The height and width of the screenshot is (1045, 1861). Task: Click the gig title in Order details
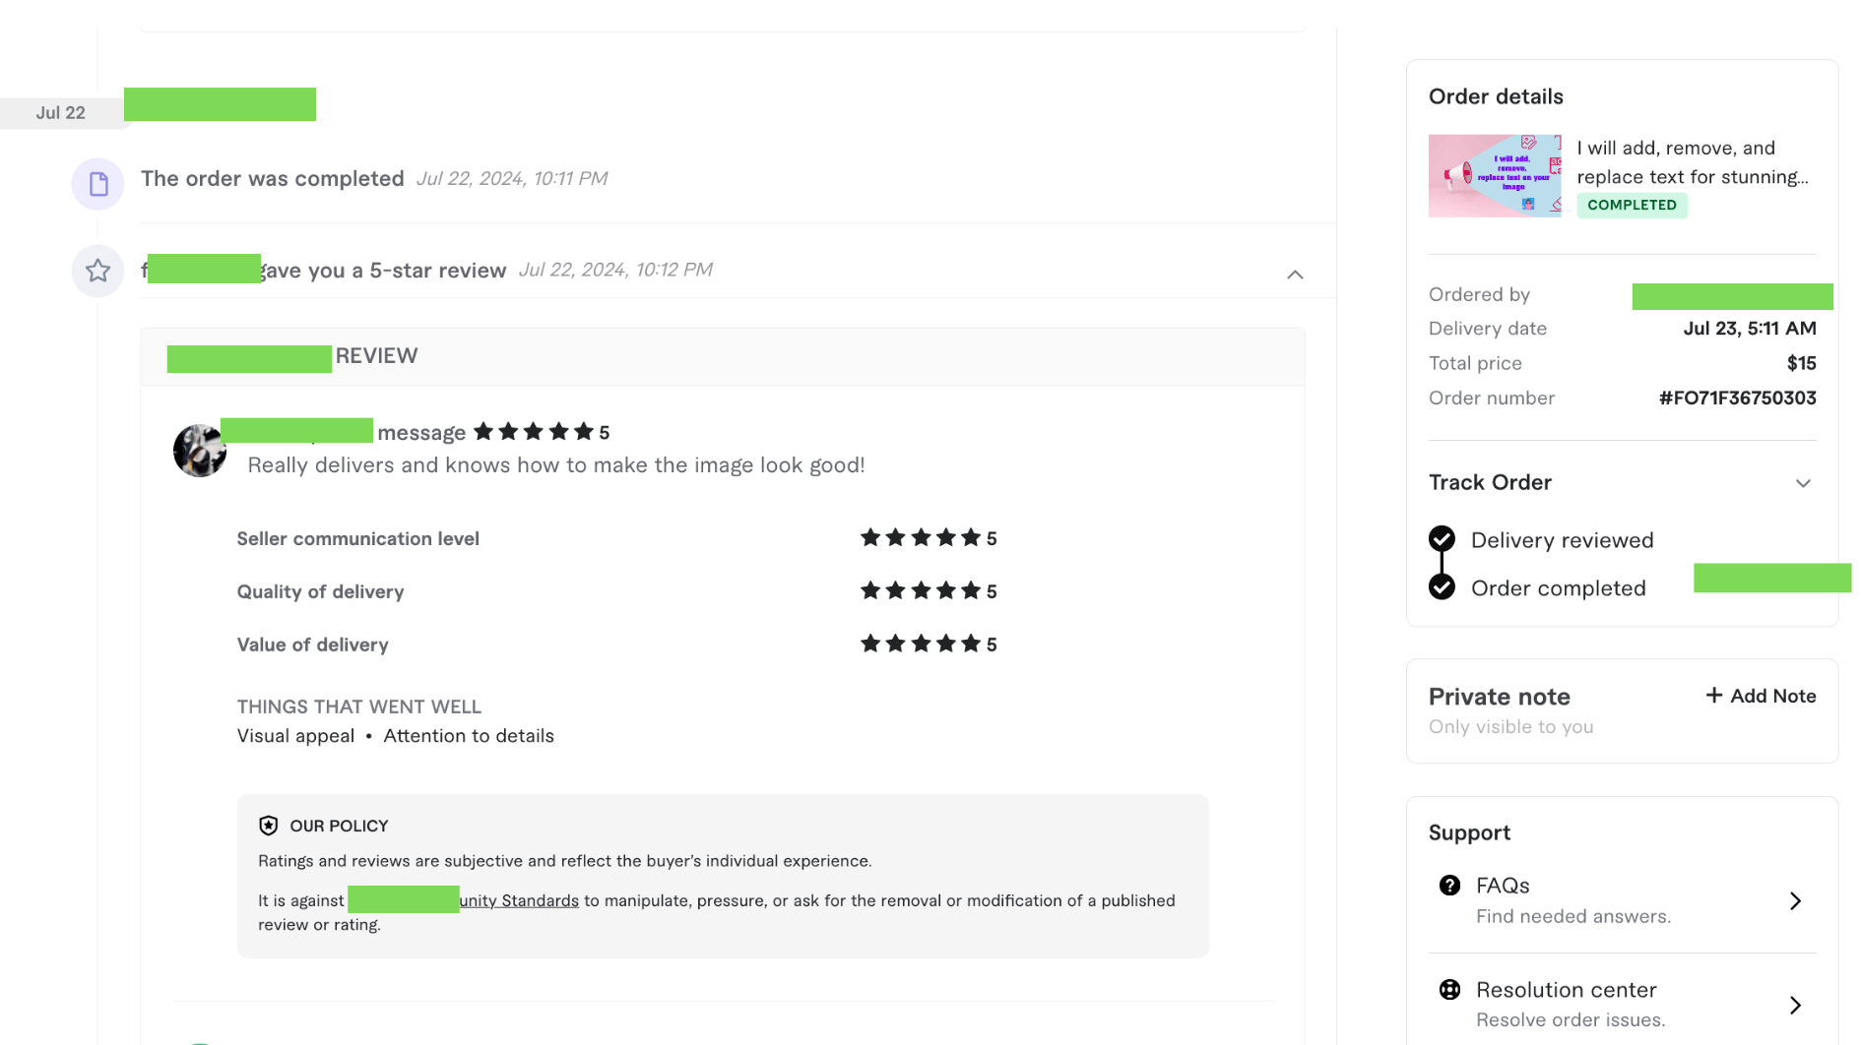pos(1692,162)
